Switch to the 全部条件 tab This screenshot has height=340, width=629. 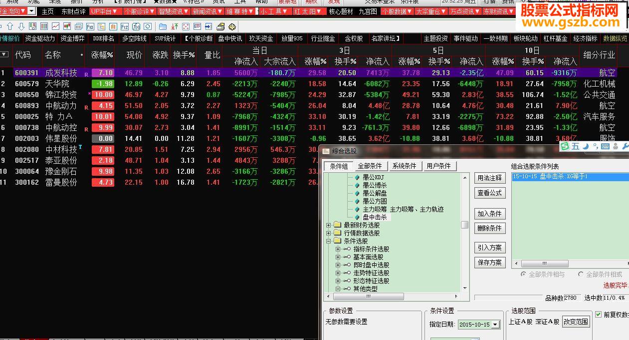click(x=370, y=166)
